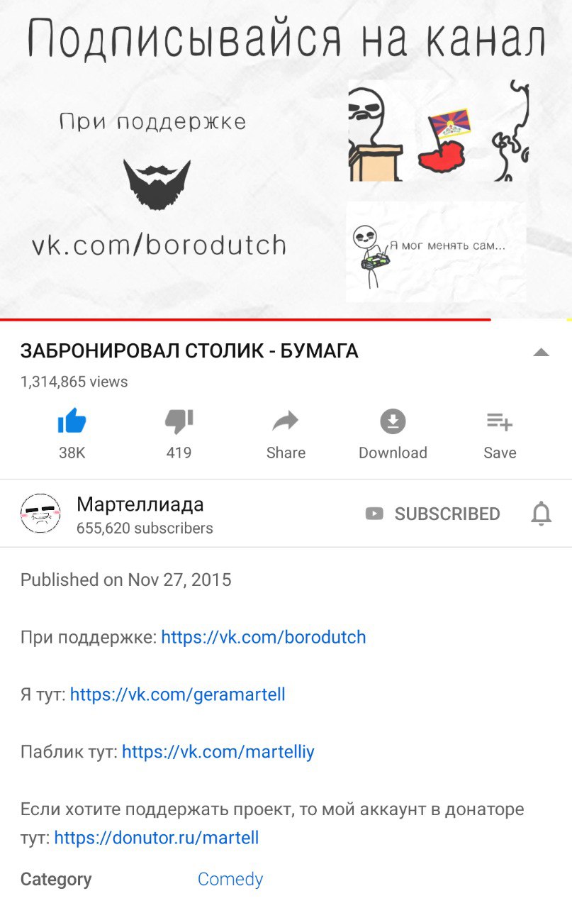572x908 pixels.
Task: Open the Tibet flag suggested video thumbnail
Action: [439, 131]
